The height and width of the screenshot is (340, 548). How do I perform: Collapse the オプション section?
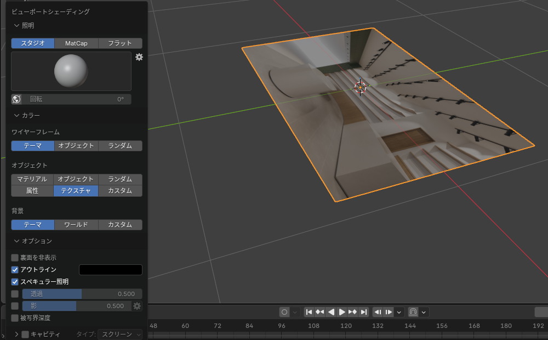(x=16, y=241)
